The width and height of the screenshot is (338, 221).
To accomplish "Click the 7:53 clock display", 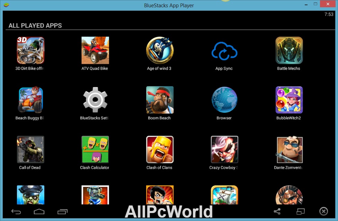I will pos(329,15).
